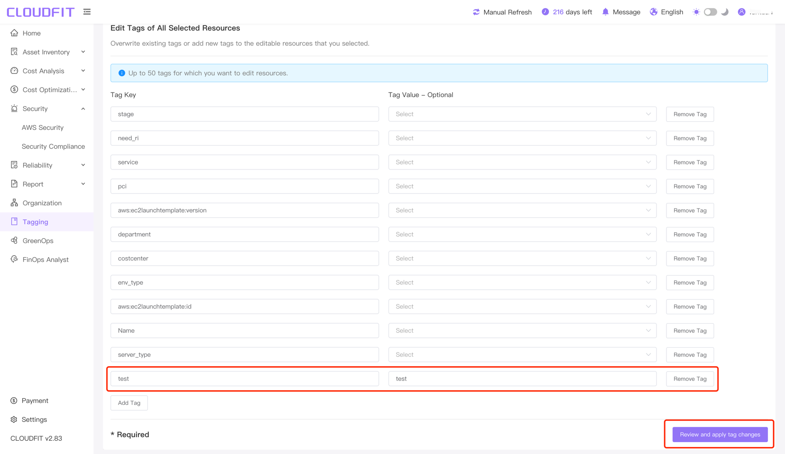Expand the Report menu chevron

point(83,184)
